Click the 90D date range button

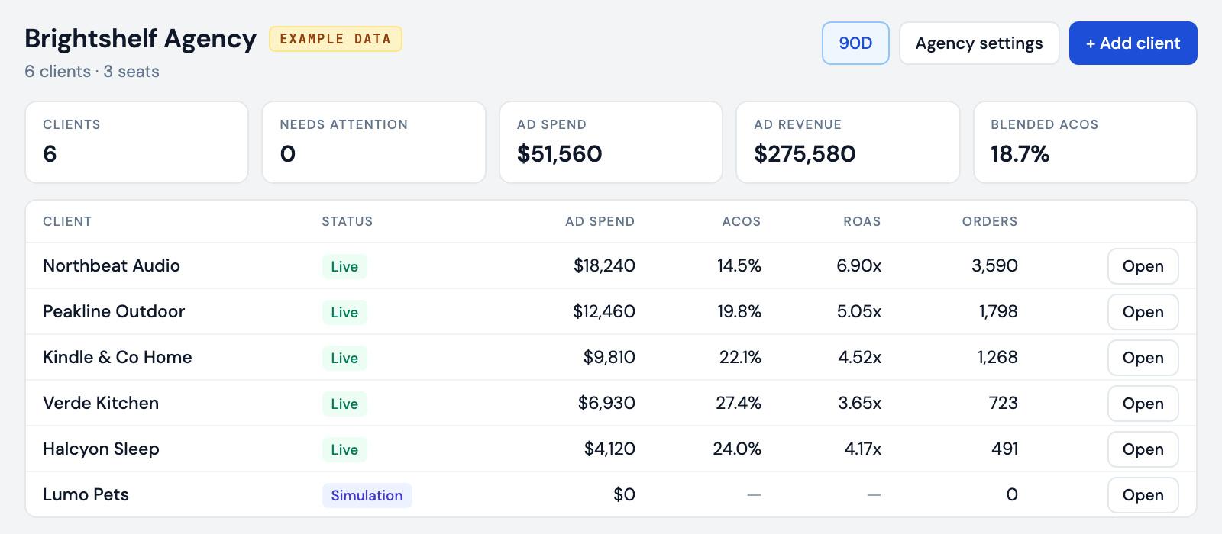855,43
